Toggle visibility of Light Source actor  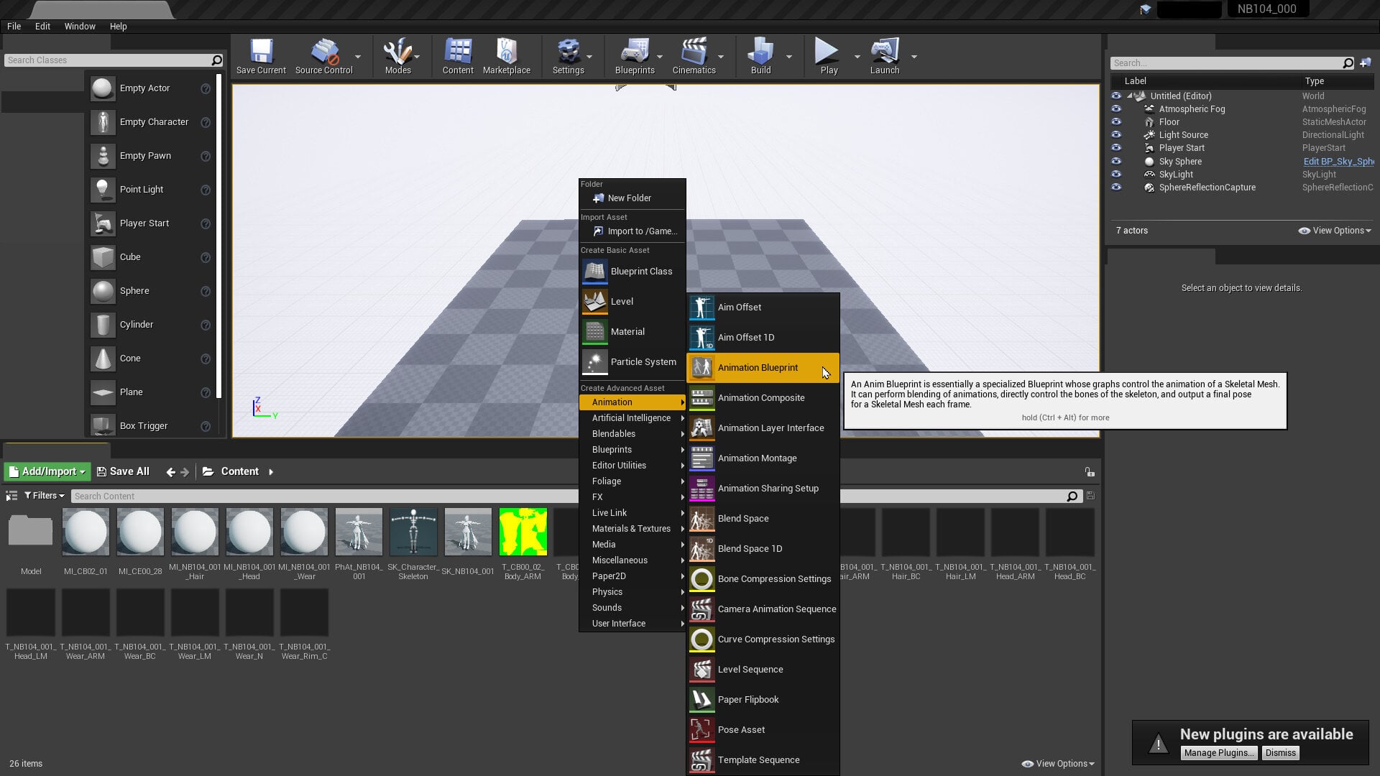pos(1116,134)
